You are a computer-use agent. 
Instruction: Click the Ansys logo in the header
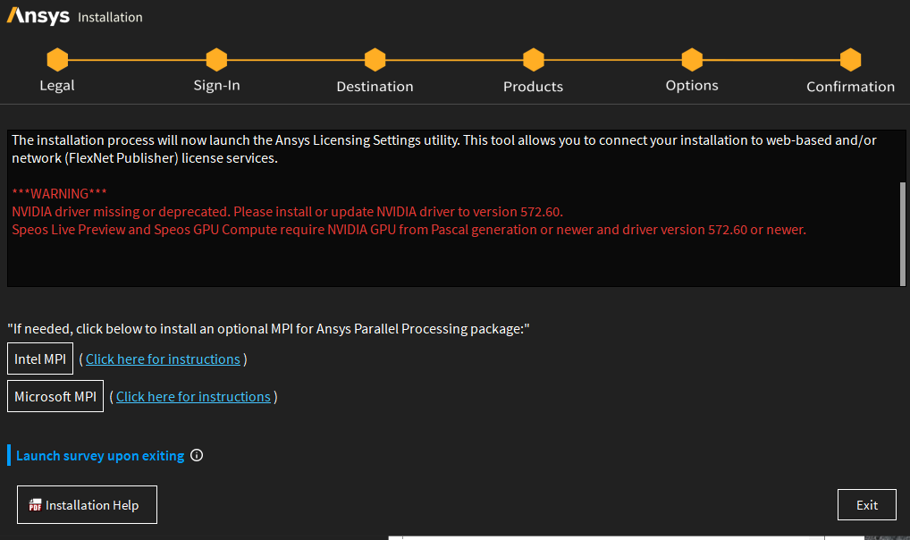point(38,16)
